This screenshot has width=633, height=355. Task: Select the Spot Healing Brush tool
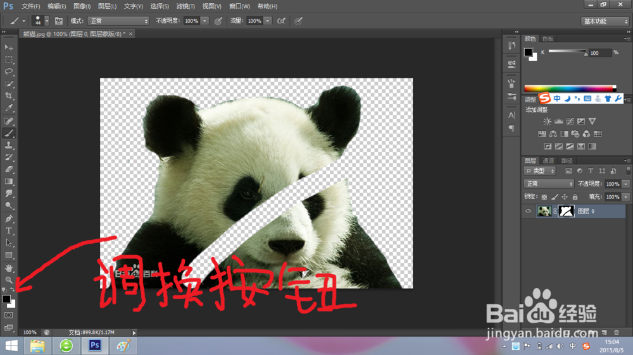click(9, 121)
